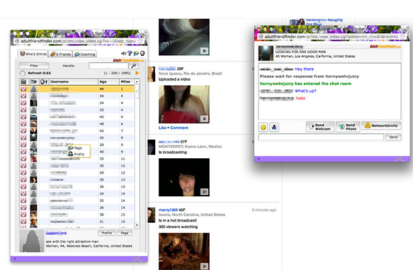Sort the list by Username column
Image resolution: width=413 pixels, height=270 pixels.
[x=73, y=82]
